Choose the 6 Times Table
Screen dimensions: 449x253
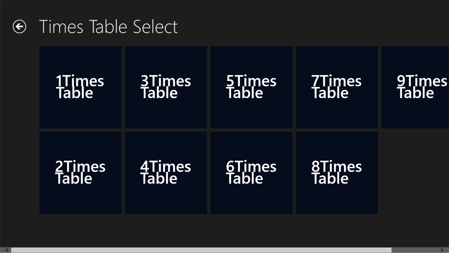point(251,172)
